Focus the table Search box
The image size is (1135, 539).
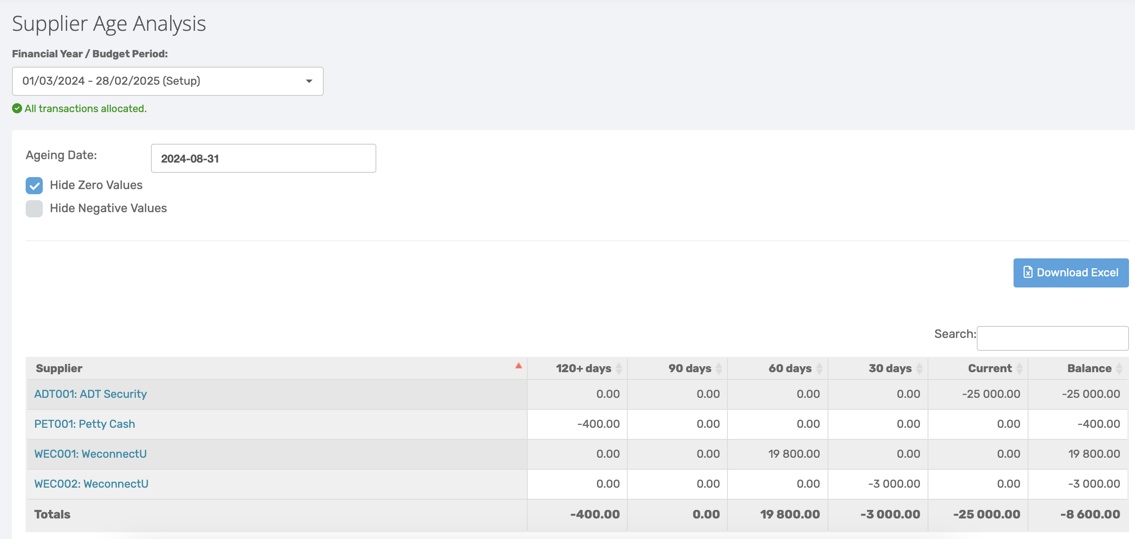click(x=1052, y=338)
